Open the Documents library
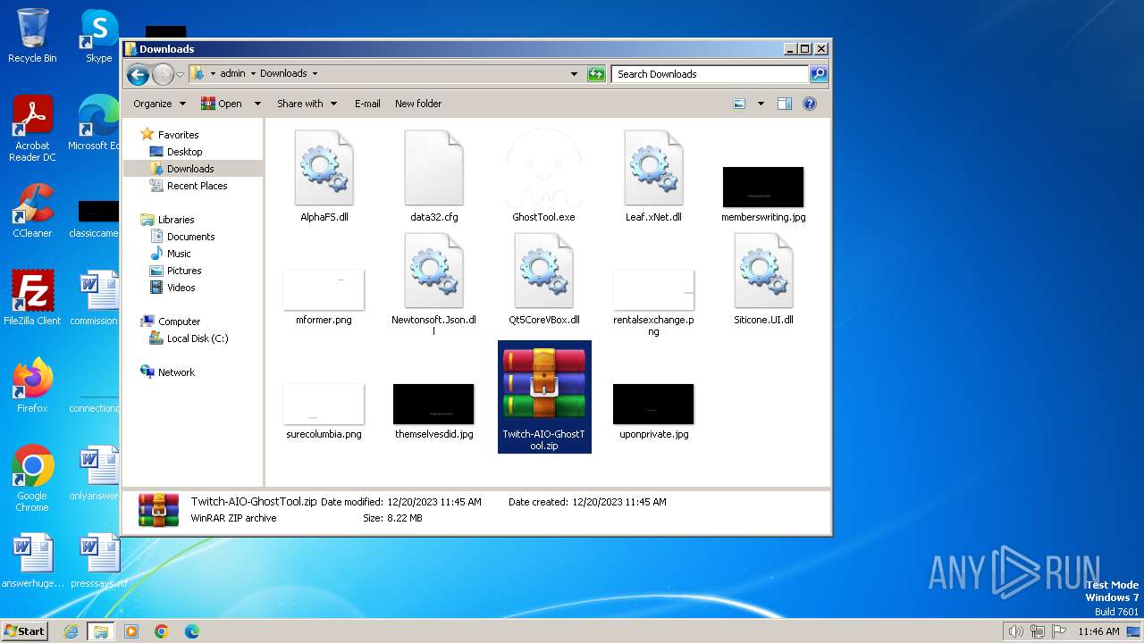This screenshot has width=1144, height=643. tap(190, 237)
